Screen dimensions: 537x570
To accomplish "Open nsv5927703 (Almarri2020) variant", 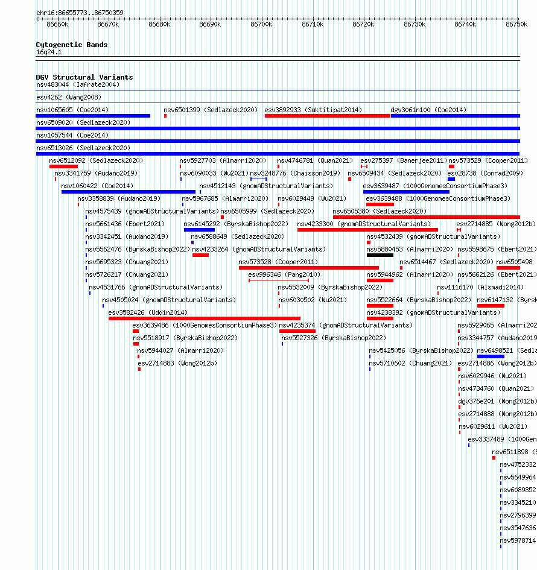I will [223, 160].
